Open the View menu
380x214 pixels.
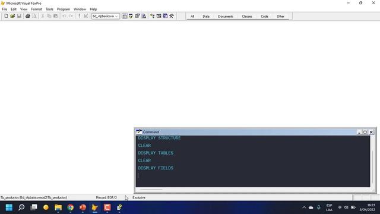(x=24, y=10)
